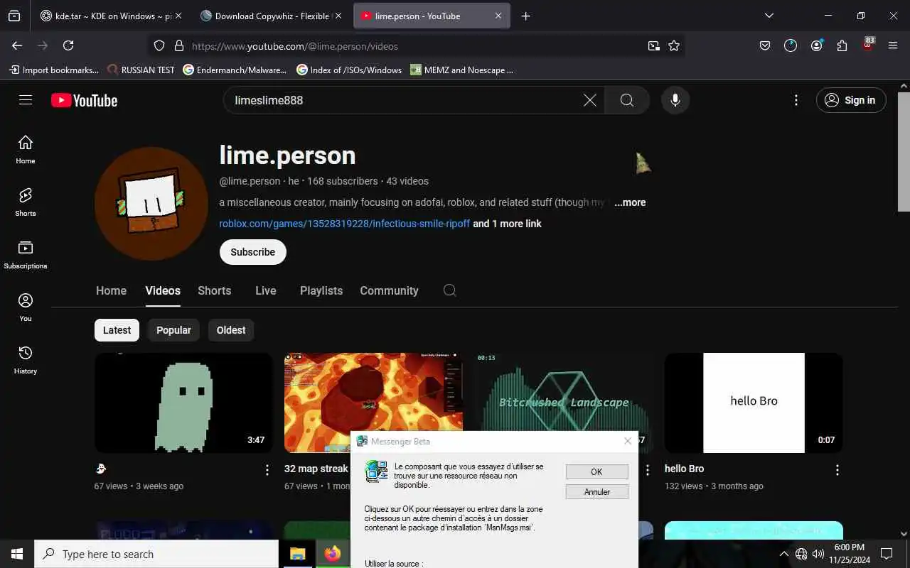Open Windows Start menu
The height and width of the screenshot is (568, 910).
tap(17, 554)
